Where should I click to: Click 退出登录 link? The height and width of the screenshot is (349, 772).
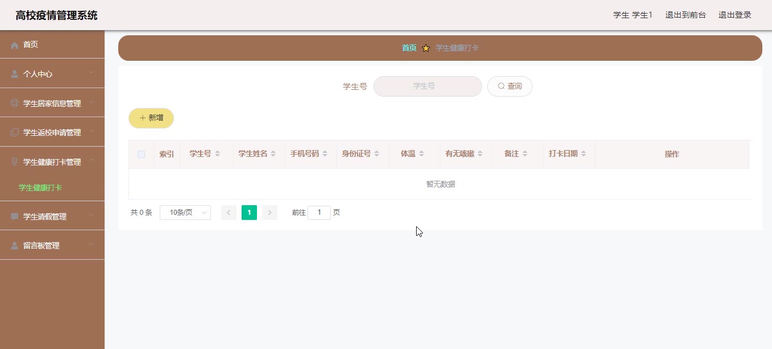[735, 15]
